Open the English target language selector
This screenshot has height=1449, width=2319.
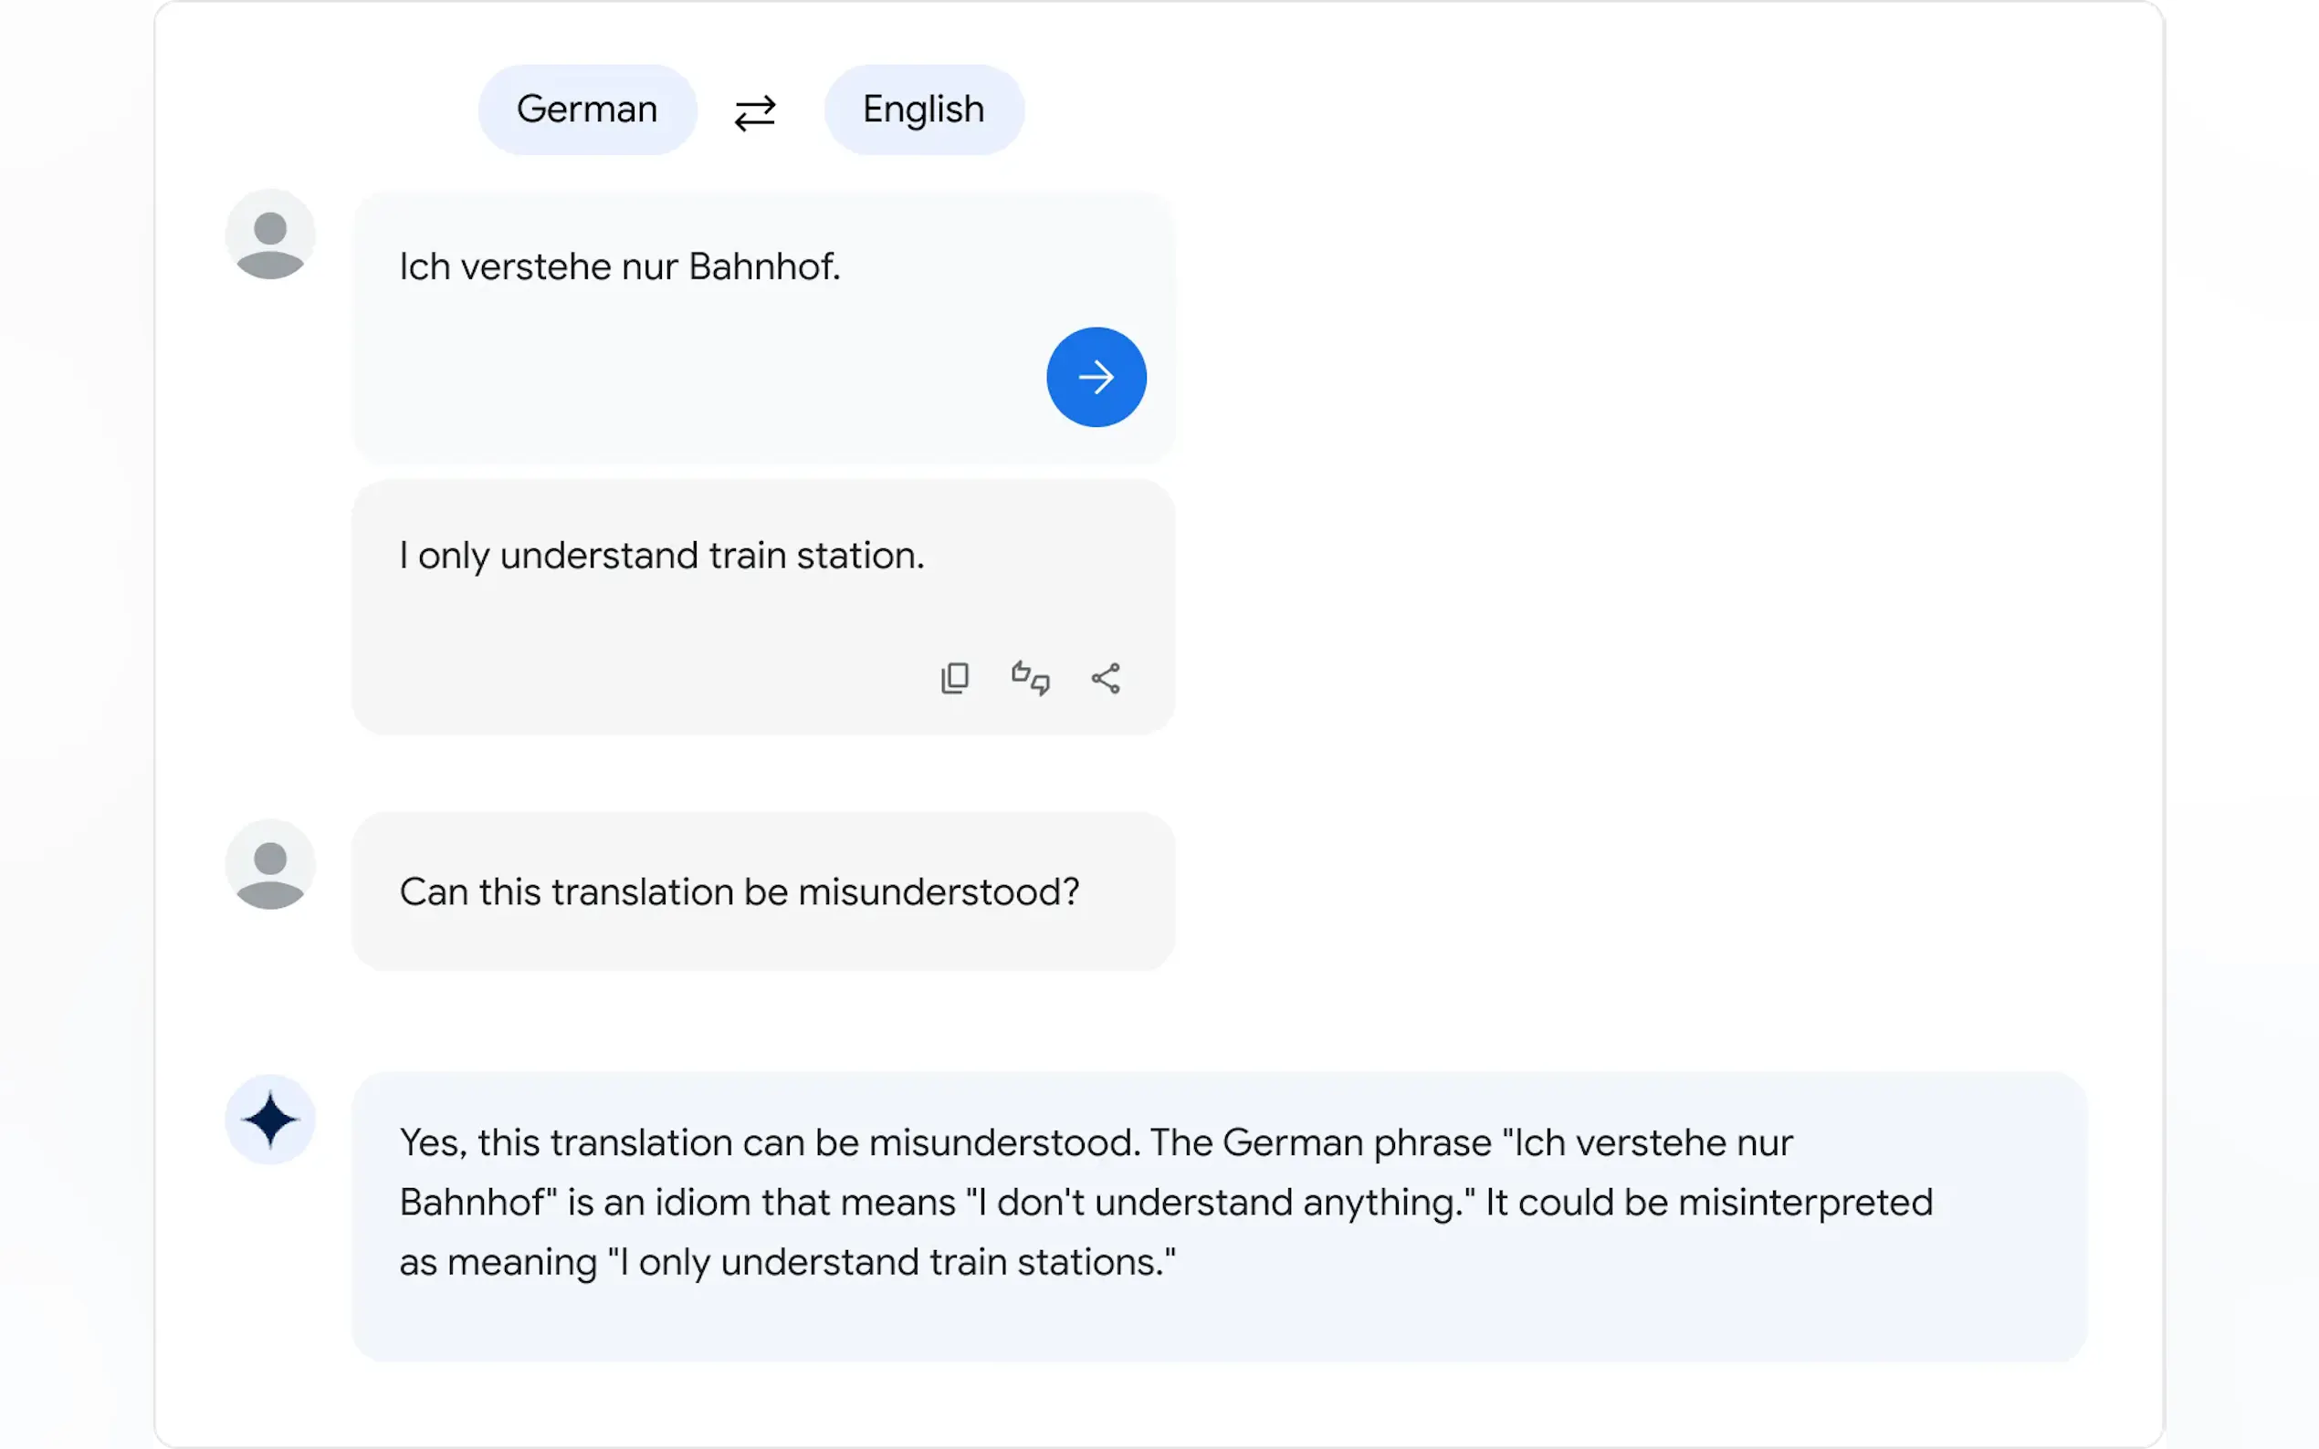click(x=923, y=109)
